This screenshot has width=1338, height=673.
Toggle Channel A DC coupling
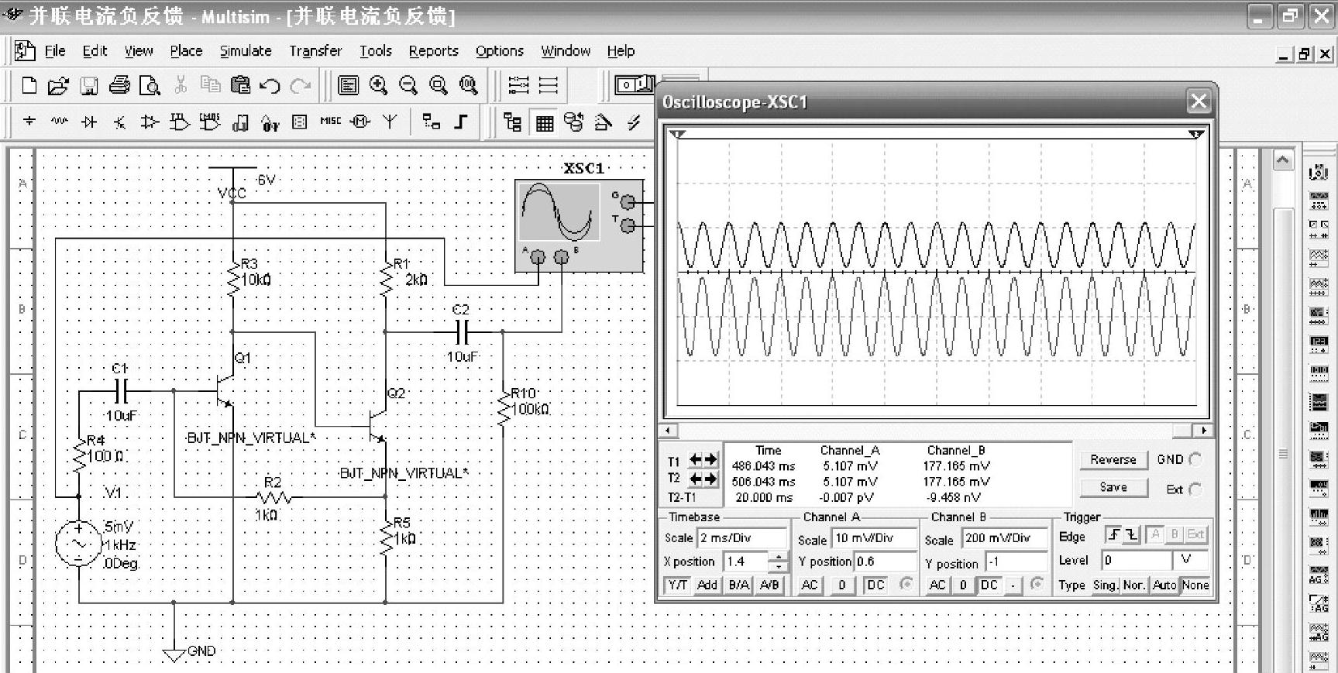tap(875, 585)
